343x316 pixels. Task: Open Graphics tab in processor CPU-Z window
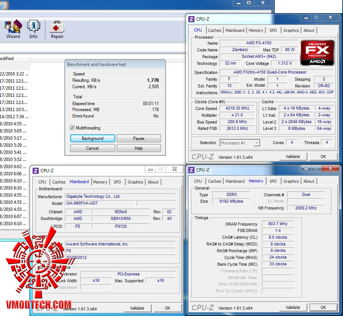(291, 30)
